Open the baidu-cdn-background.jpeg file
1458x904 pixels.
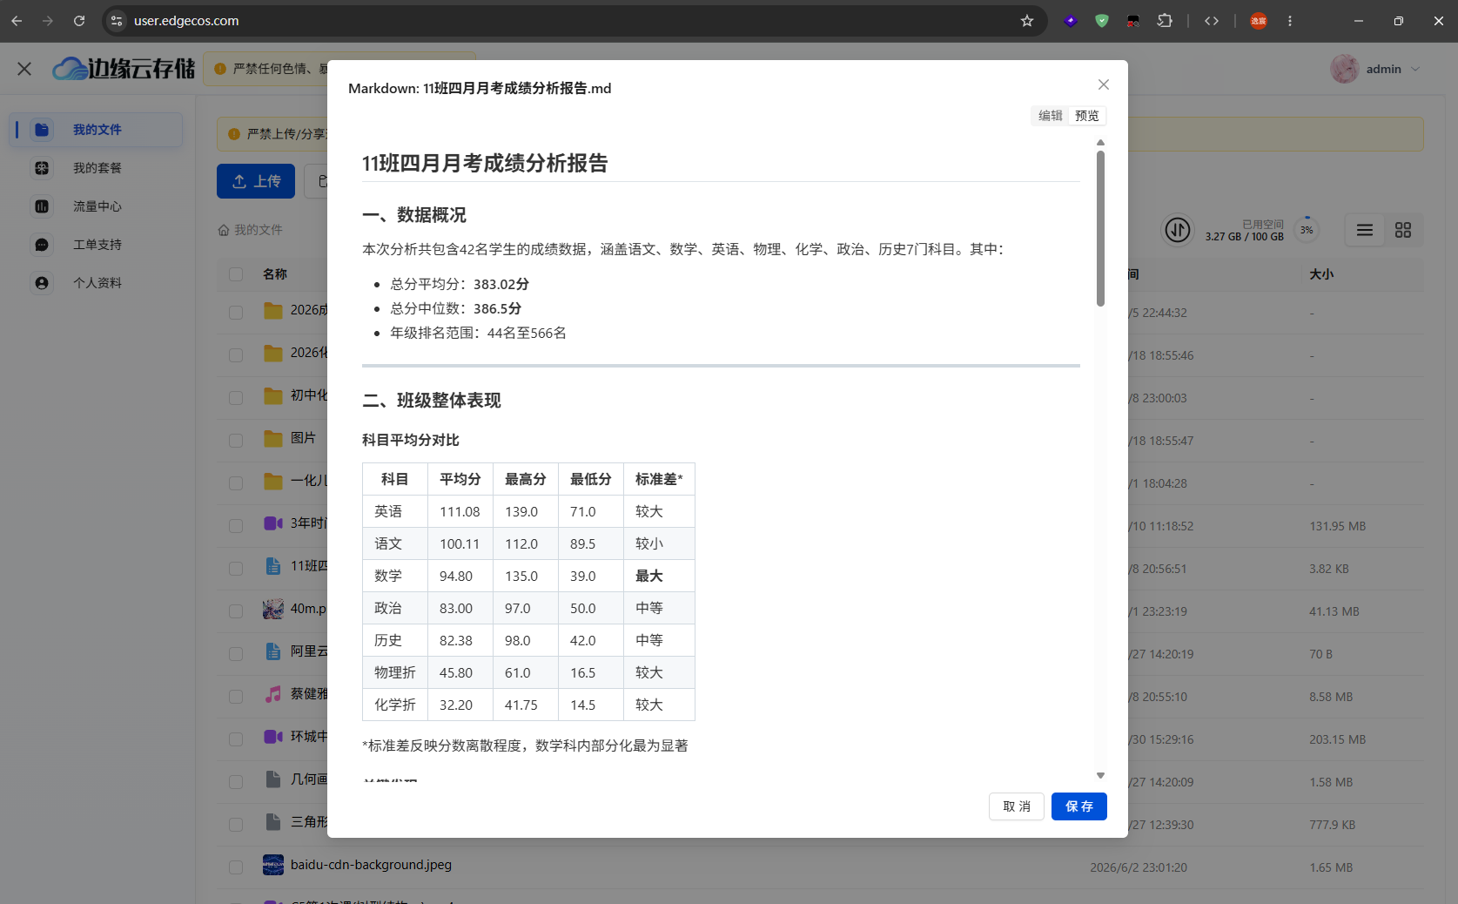pyautogui.click(x=371, y=865)
